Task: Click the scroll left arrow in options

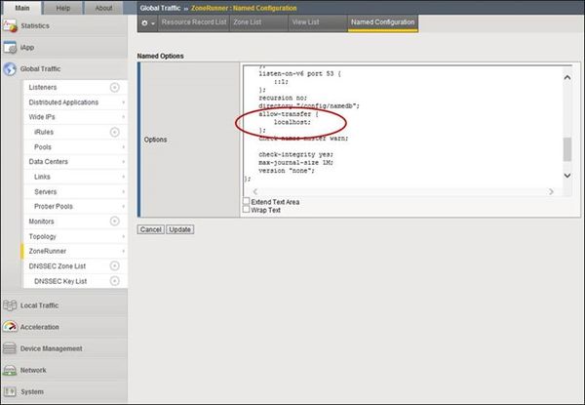Action: (255, 191)
